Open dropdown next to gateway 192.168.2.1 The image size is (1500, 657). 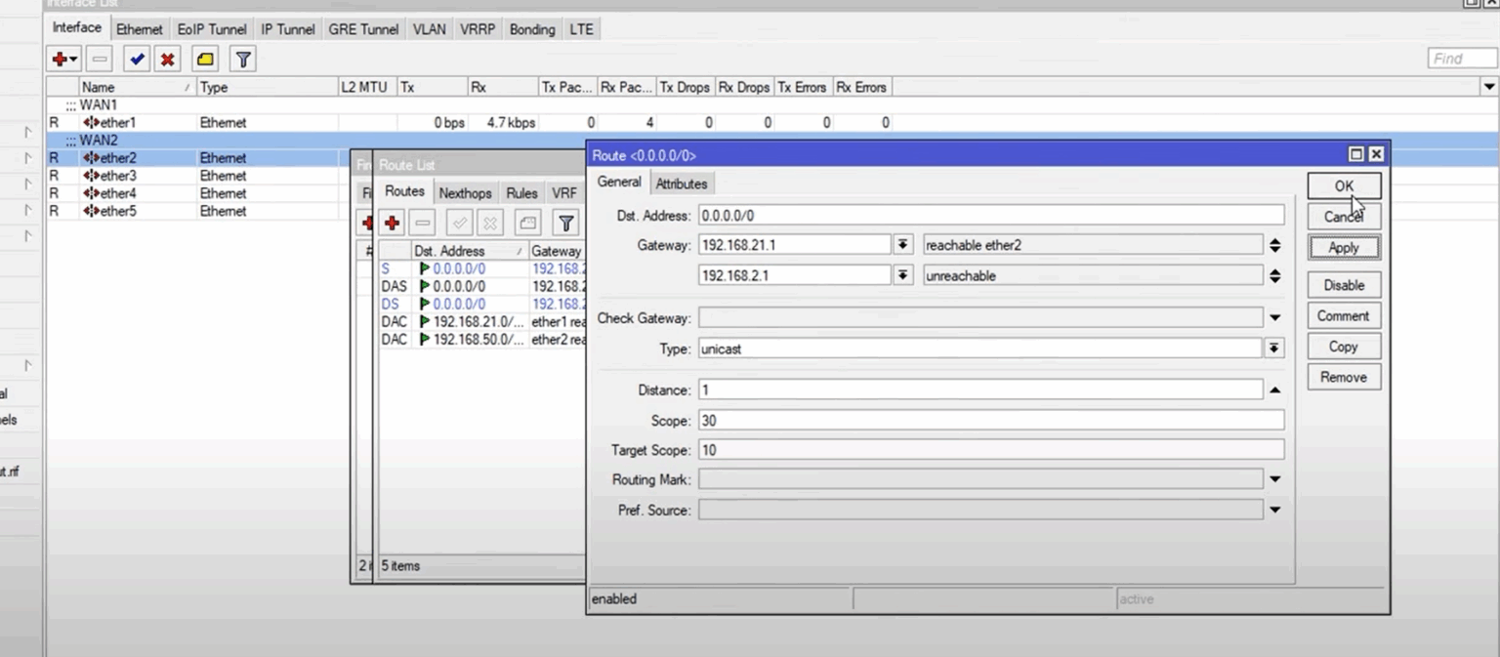coord(903,276)
